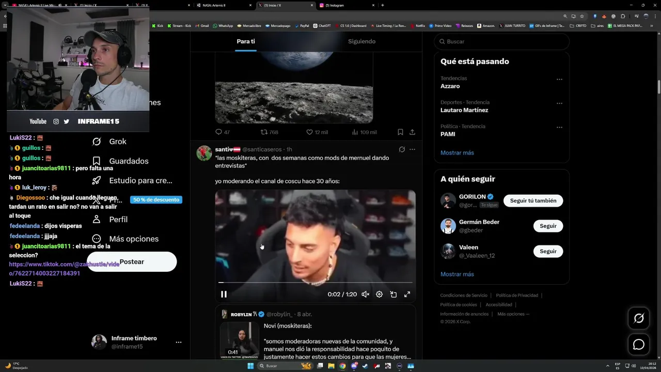The image size is (661, 372).
Task: Unmute the video player
Action: [366, 294]
